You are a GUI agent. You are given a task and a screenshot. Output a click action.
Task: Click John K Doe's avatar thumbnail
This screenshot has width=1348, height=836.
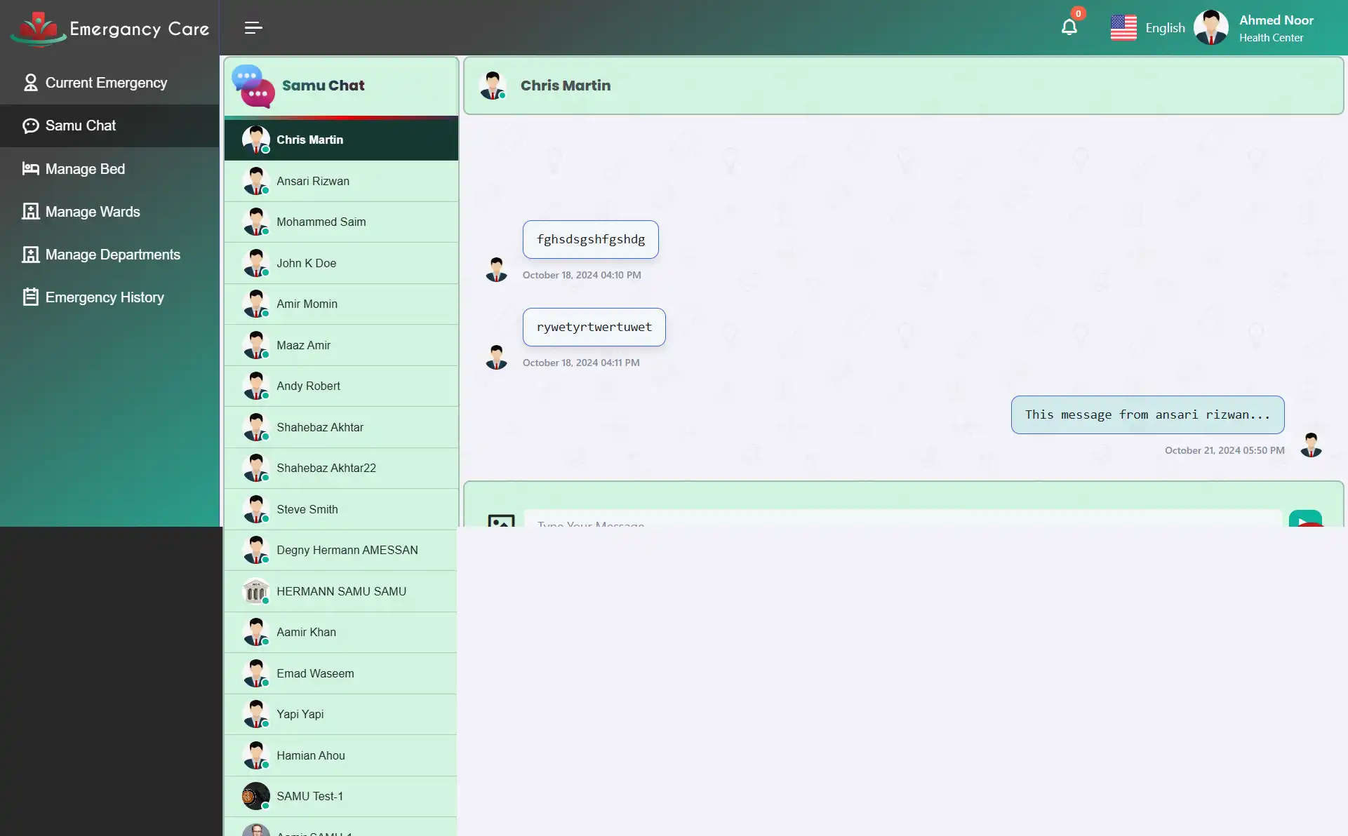[256, 263]
